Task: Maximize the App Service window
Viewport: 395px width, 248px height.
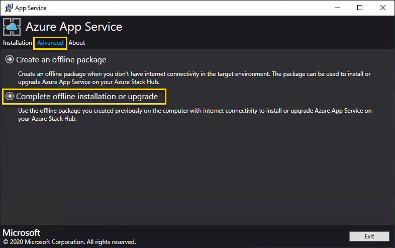Action: (360, 8)
